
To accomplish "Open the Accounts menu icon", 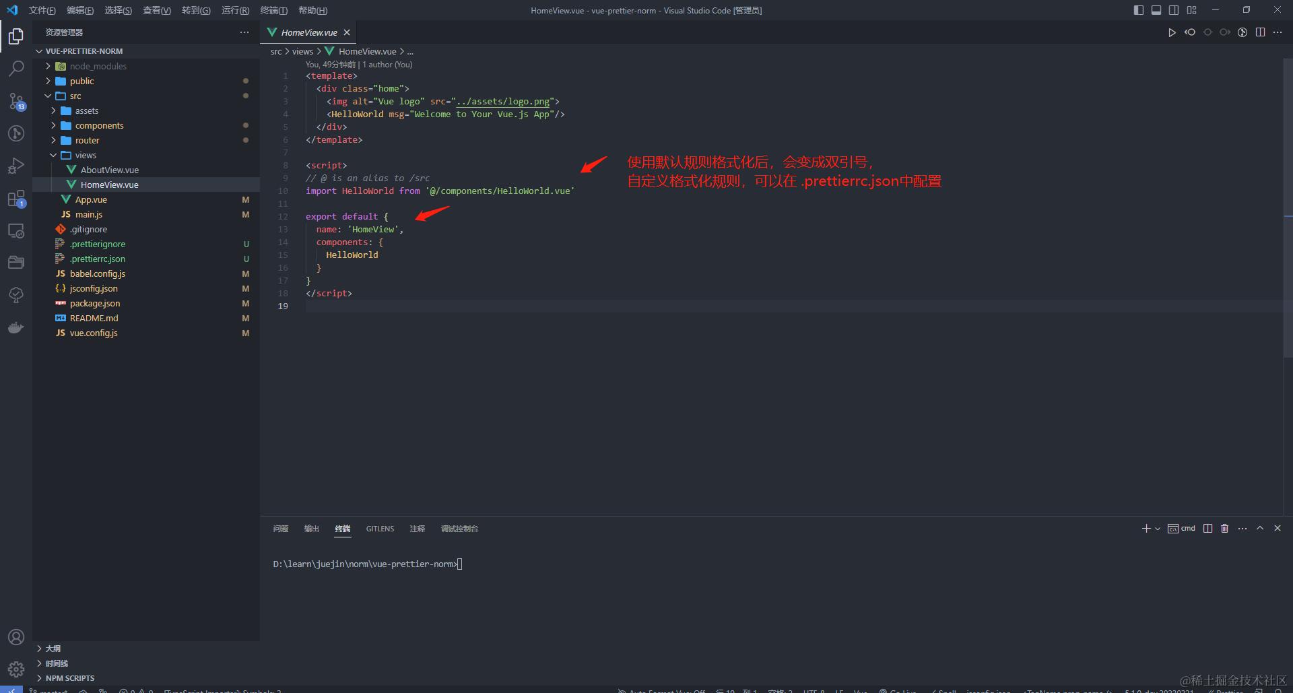I will click(16, 637).
